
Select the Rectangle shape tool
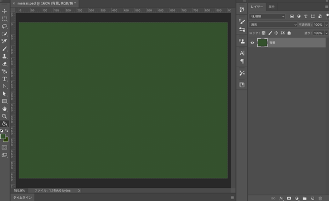4,101
